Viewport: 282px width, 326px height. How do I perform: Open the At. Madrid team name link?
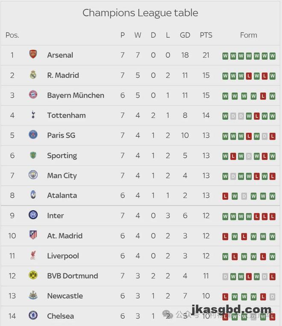(x=65, y=236)
